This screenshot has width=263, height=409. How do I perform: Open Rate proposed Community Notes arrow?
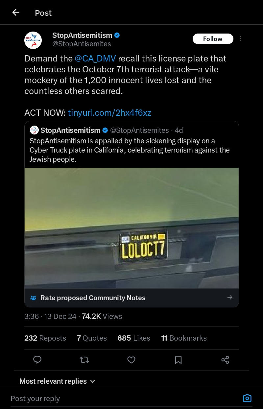pyautogui.click(x=230, y=298)
